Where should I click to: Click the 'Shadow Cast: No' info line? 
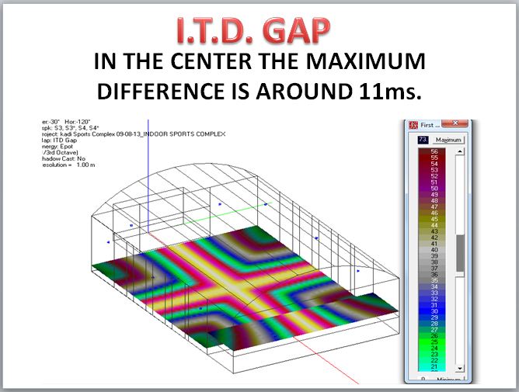pyautogui.click(x=64, y=158)
